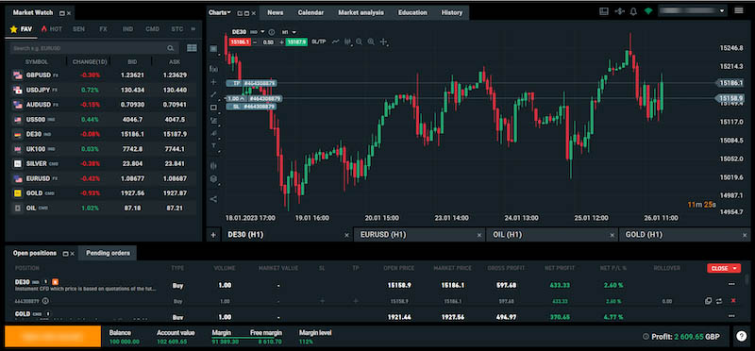Open notifications bell
The height and width of the screenshot is (351, 755).
click(633, 11)
